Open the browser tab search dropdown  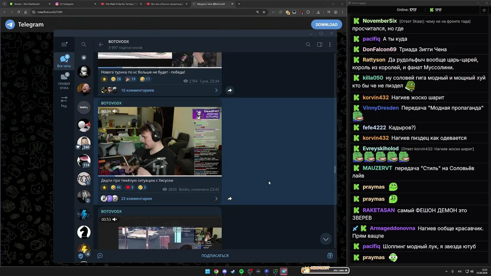pyautogui.click(x=3, y=4)
